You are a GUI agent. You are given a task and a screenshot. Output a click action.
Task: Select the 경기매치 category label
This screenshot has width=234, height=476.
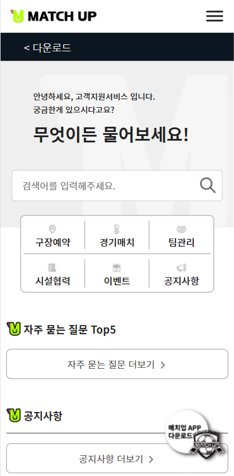point(117,243)
